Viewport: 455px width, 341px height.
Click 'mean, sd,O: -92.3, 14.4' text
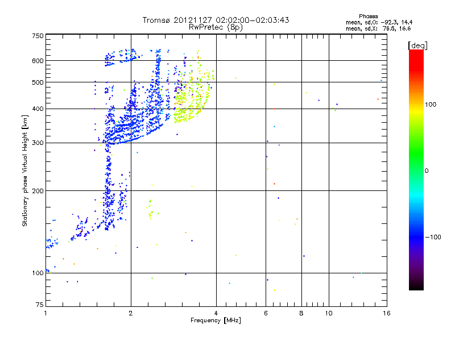(x=379, y=22)
